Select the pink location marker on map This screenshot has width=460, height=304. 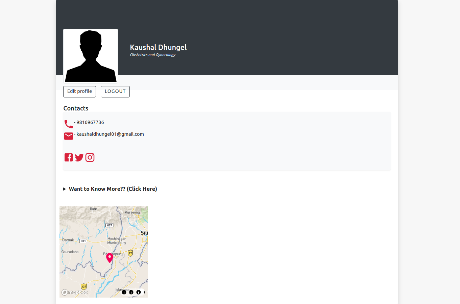pos(110,258)
